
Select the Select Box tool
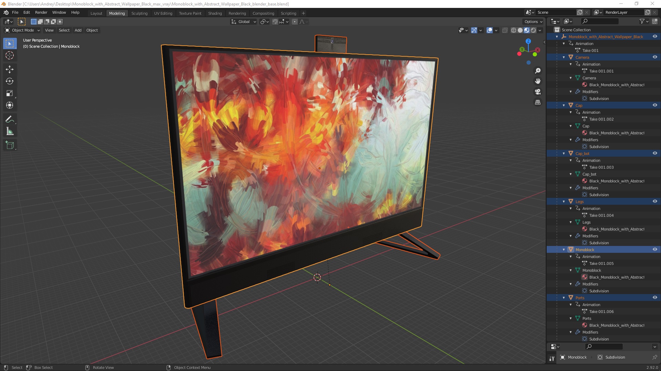click(10, 44)
